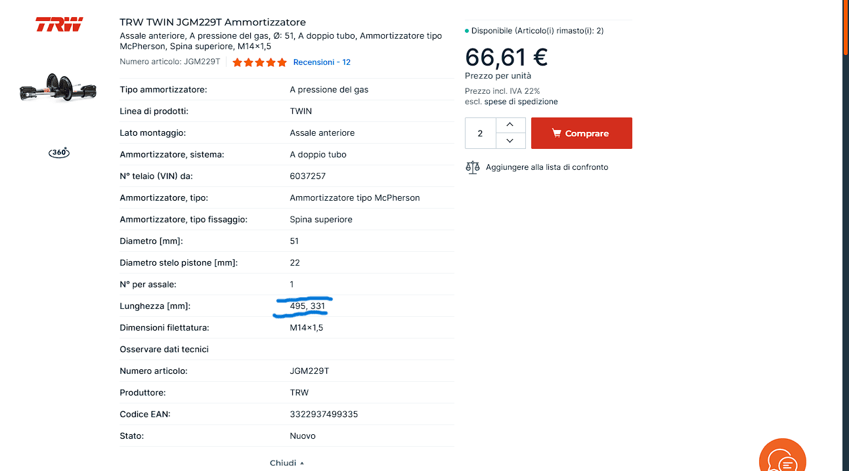Open the 360 degree view icon
This screenshot has height=471, width=849.
click(x=59, y=152)
